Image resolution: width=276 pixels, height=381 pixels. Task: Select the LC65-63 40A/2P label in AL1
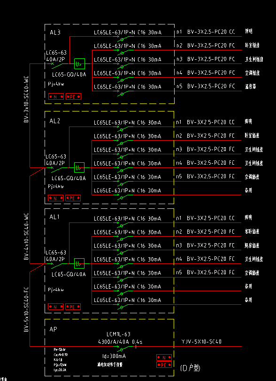coord(56,255)
